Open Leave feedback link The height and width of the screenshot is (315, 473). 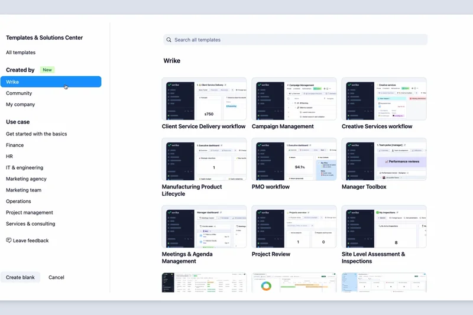tap(31, 241)
